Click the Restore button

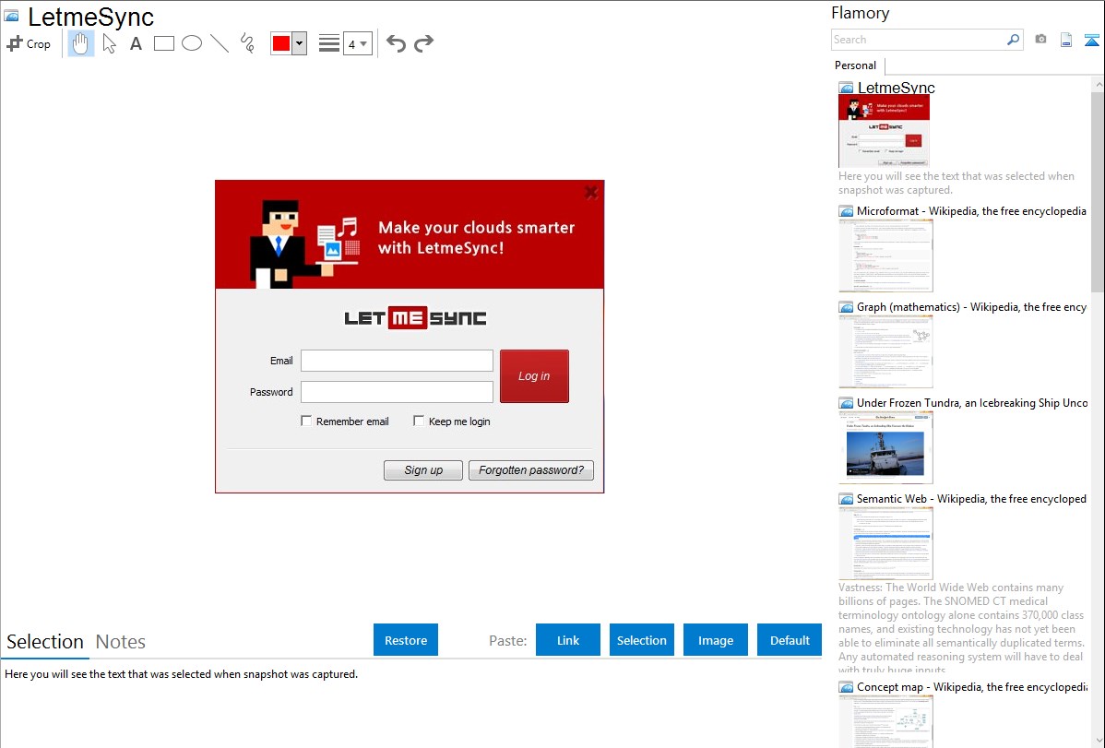(x=406, y=640)
